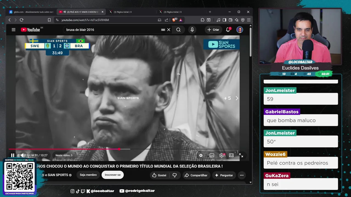Viewport: 351px width, 197px height.
Task: Go forward in browser history
Action: point(15,20)
